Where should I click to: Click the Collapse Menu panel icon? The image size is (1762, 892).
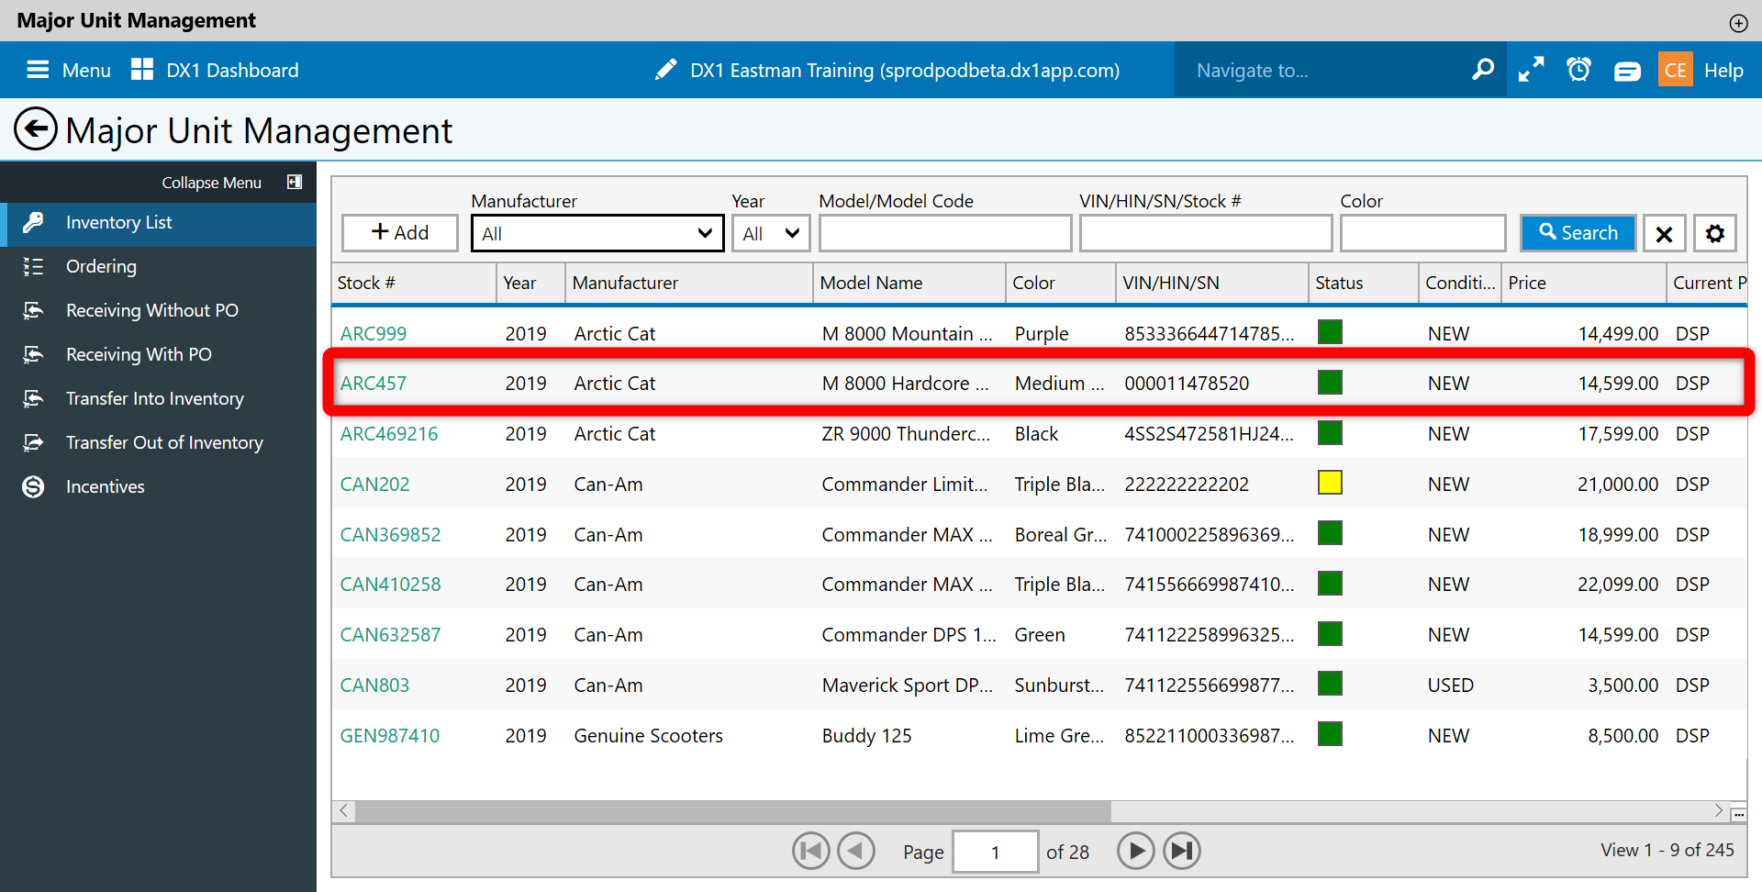point(295,182)
